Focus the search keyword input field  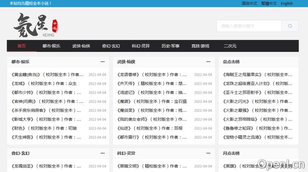tap(249, 26)
